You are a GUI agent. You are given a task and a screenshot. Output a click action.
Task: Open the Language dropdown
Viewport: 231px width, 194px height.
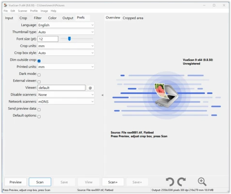(x=66, y=25)
